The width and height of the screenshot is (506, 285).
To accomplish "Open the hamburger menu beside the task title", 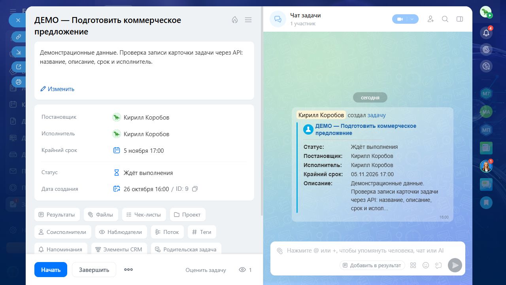I will pyautogui.click(x=248, y=20).
